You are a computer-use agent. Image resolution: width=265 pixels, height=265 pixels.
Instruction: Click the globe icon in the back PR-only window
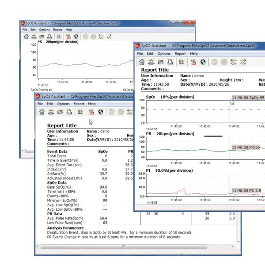(76, 37)
